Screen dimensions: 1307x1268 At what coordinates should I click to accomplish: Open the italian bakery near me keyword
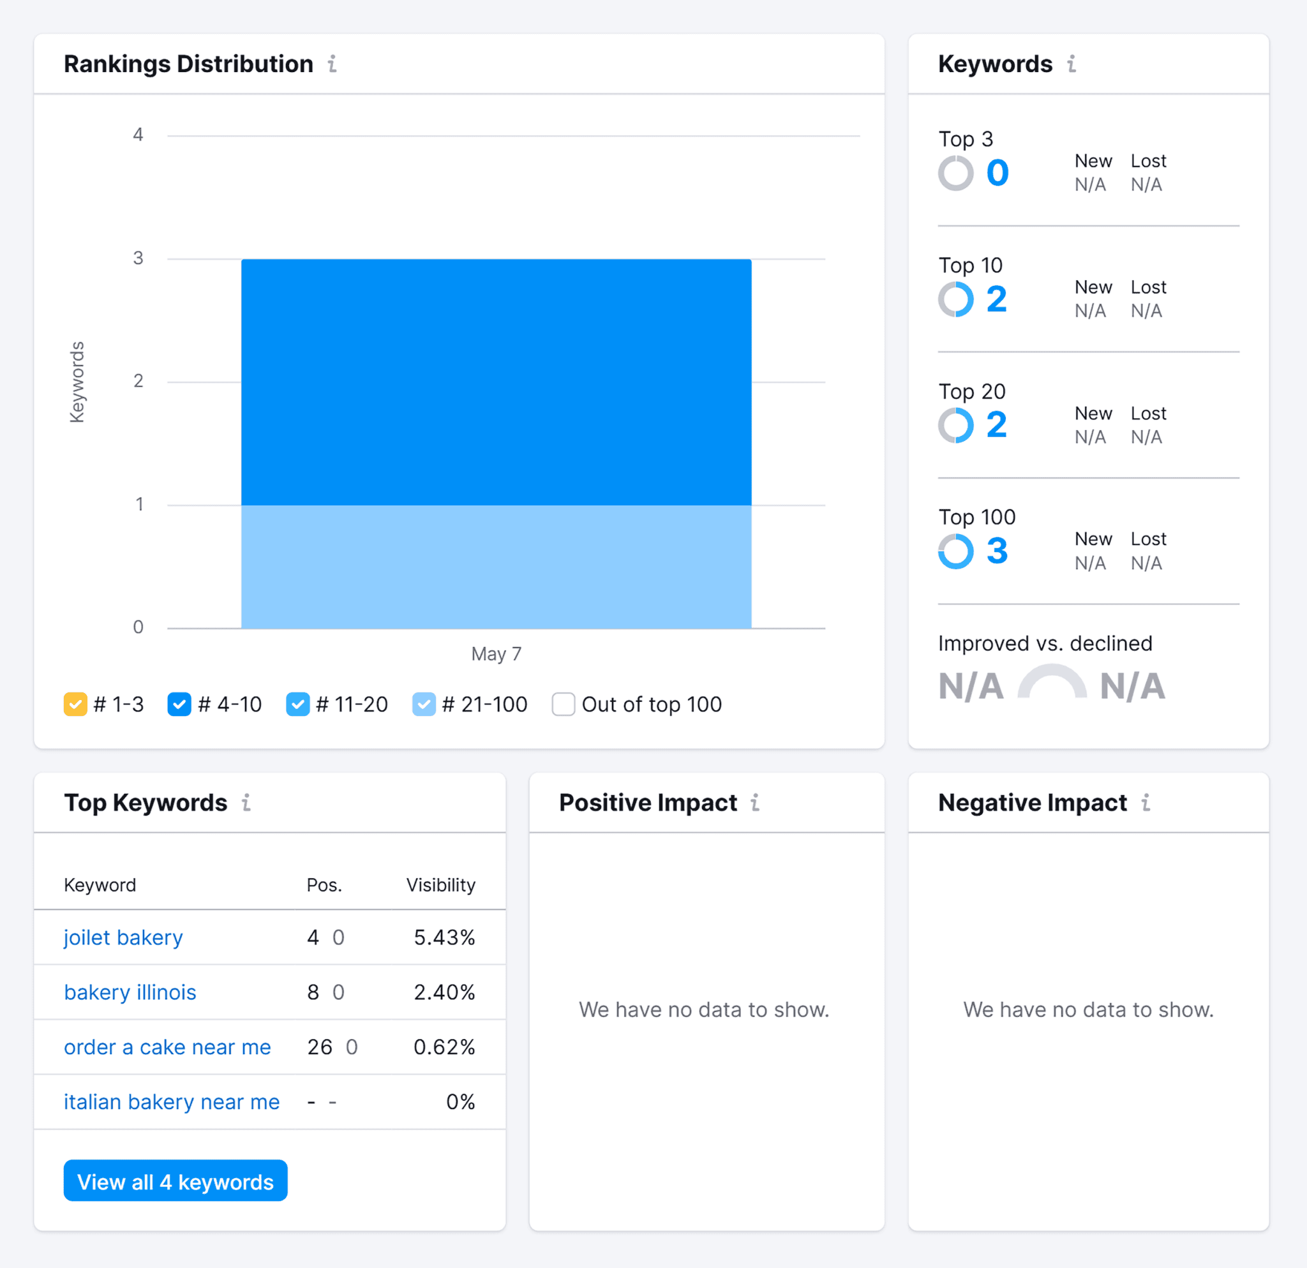pos(172,1102)
